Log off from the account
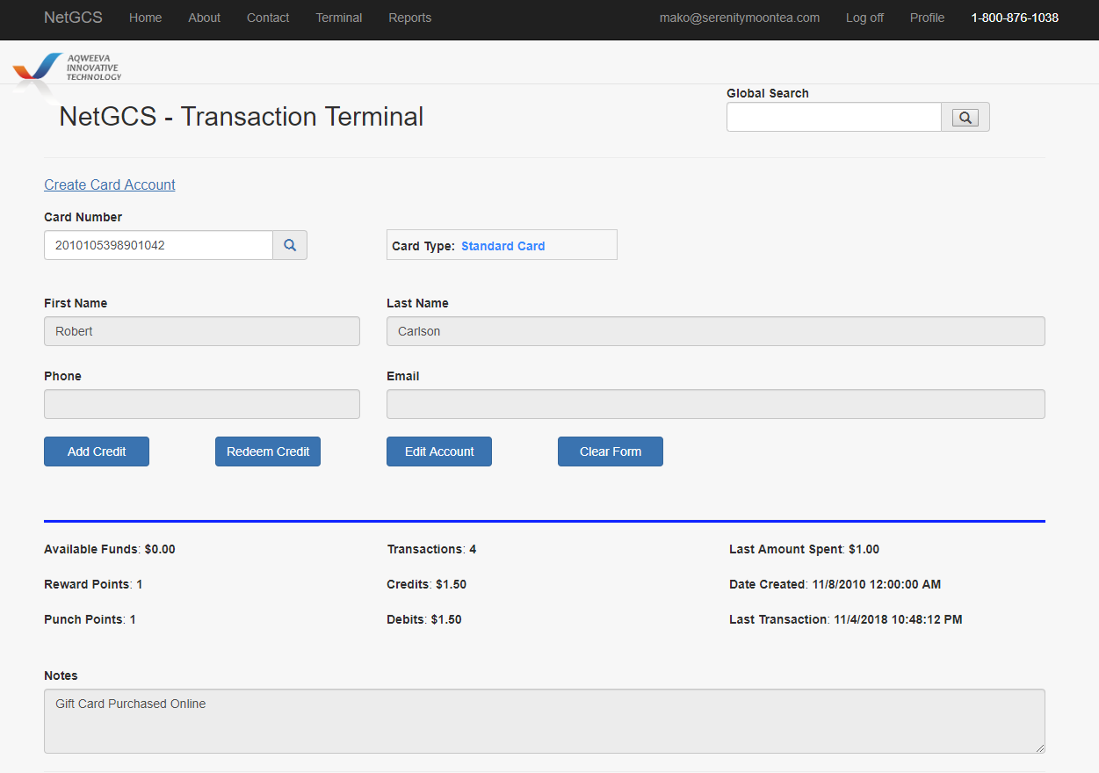The height and width of the screenshot is (773, 1099). [x=864, y=18]
